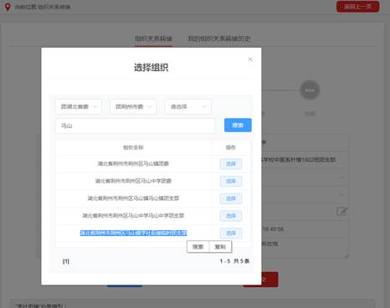
Task: Choose 选择 for 马山镇团委 row
Action: [231, 164]
